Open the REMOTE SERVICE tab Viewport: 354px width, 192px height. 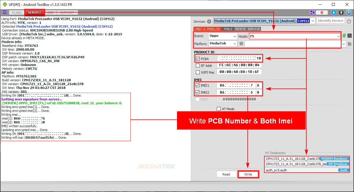(x=248, y=29)
